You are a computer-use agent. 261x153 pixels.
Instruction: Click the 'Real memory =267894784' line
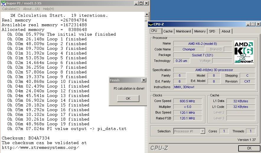(x=44, y=20)
